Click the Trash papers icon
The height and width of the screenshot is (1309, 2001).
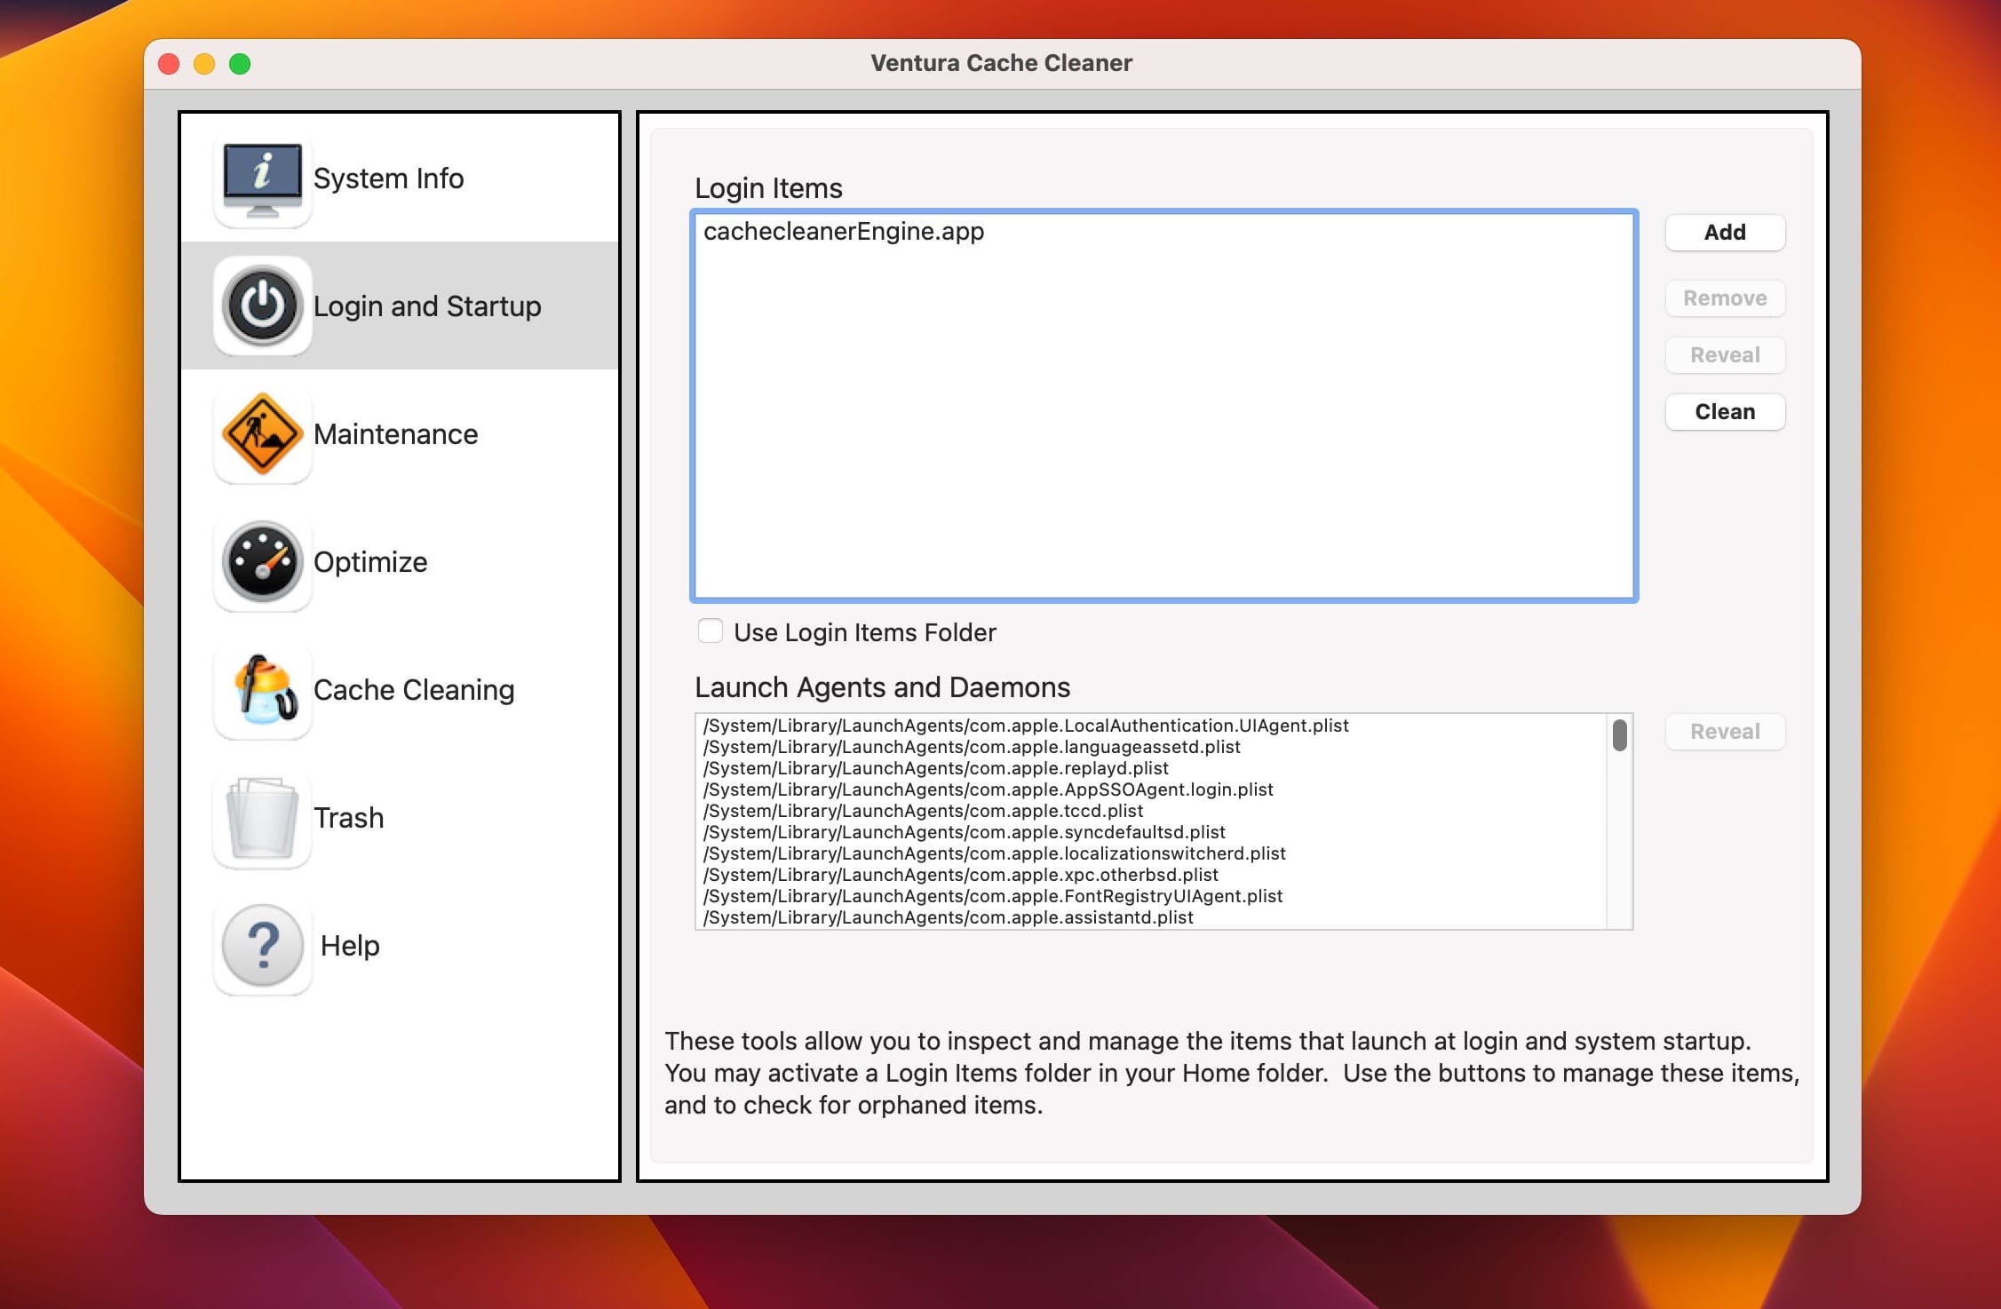point(262,818)
